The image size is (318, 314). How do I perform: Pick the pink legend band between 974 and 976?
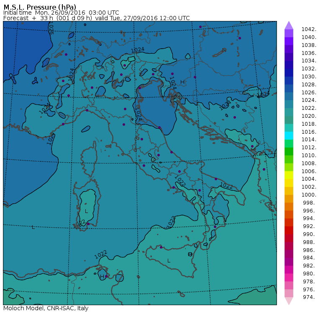coord(289,293)
